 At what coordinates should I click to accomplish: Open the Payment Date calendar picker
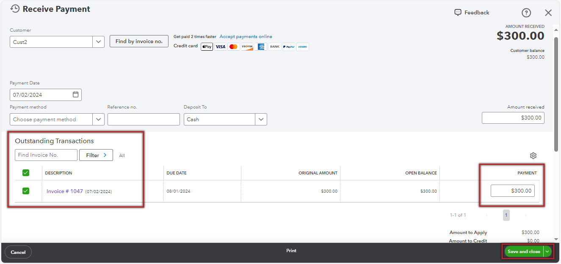(75, 95)
